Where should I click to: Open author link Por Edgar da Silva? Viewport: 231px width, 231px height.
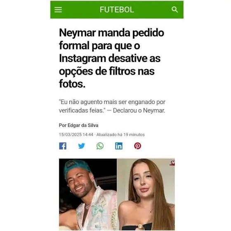click(78, 125)
